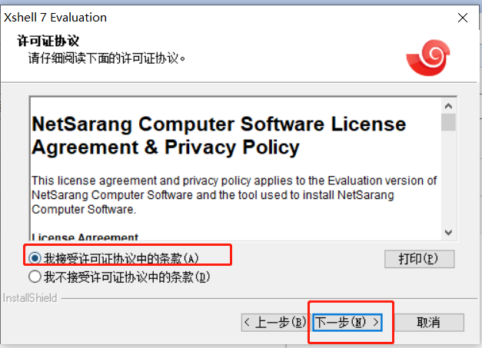Click the red Xshell shell logo icon
Viewport: 482px width, 348px height.
click(x=428, y=58)
